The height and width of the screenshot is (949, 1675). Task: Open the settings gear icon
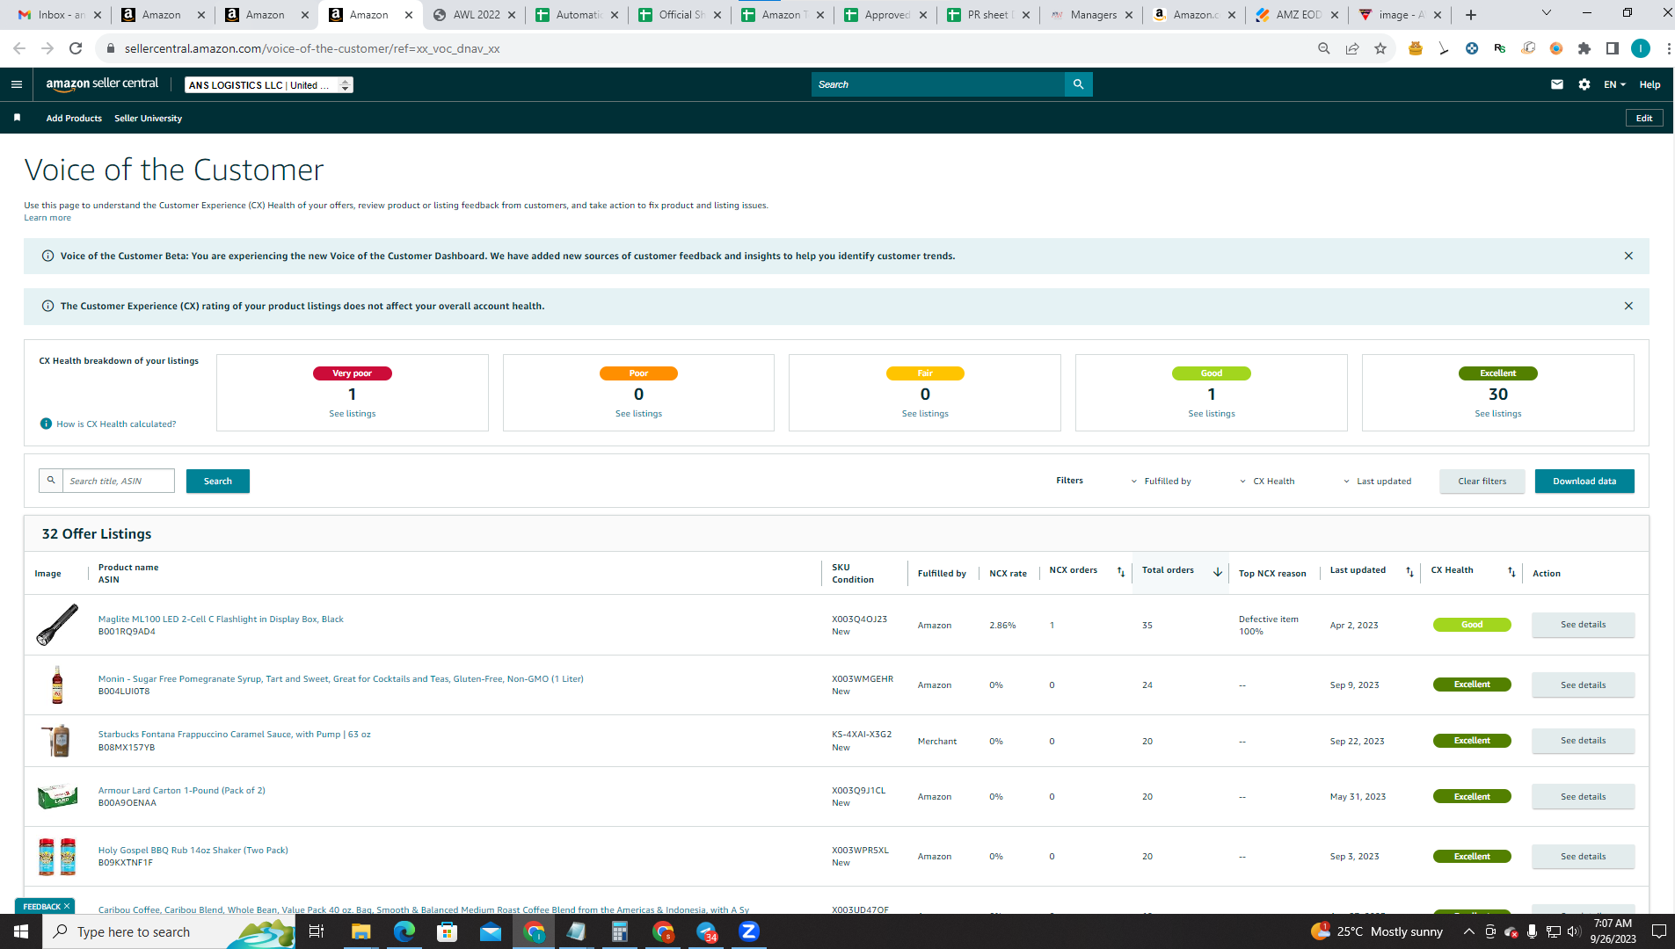tap(1584, 84)
